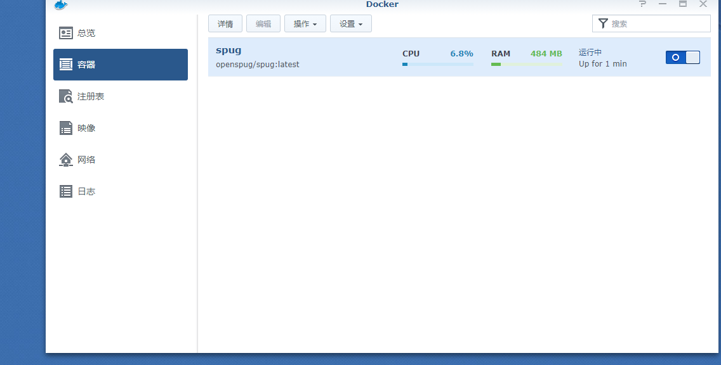Viewport: 721px width, 365px height.
Task: Click the 网络 network house icon
Action: pos(66,160)
